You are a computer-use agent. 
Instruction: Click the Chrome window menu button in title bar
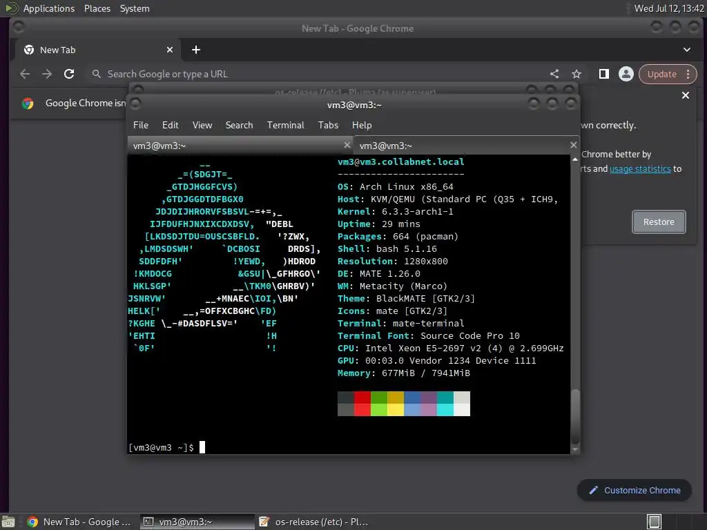(19, 28)
